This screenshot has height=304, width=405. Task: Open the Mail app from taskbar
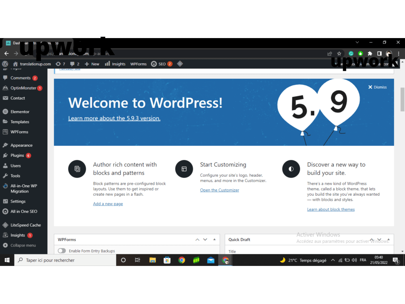click(211, 260)
